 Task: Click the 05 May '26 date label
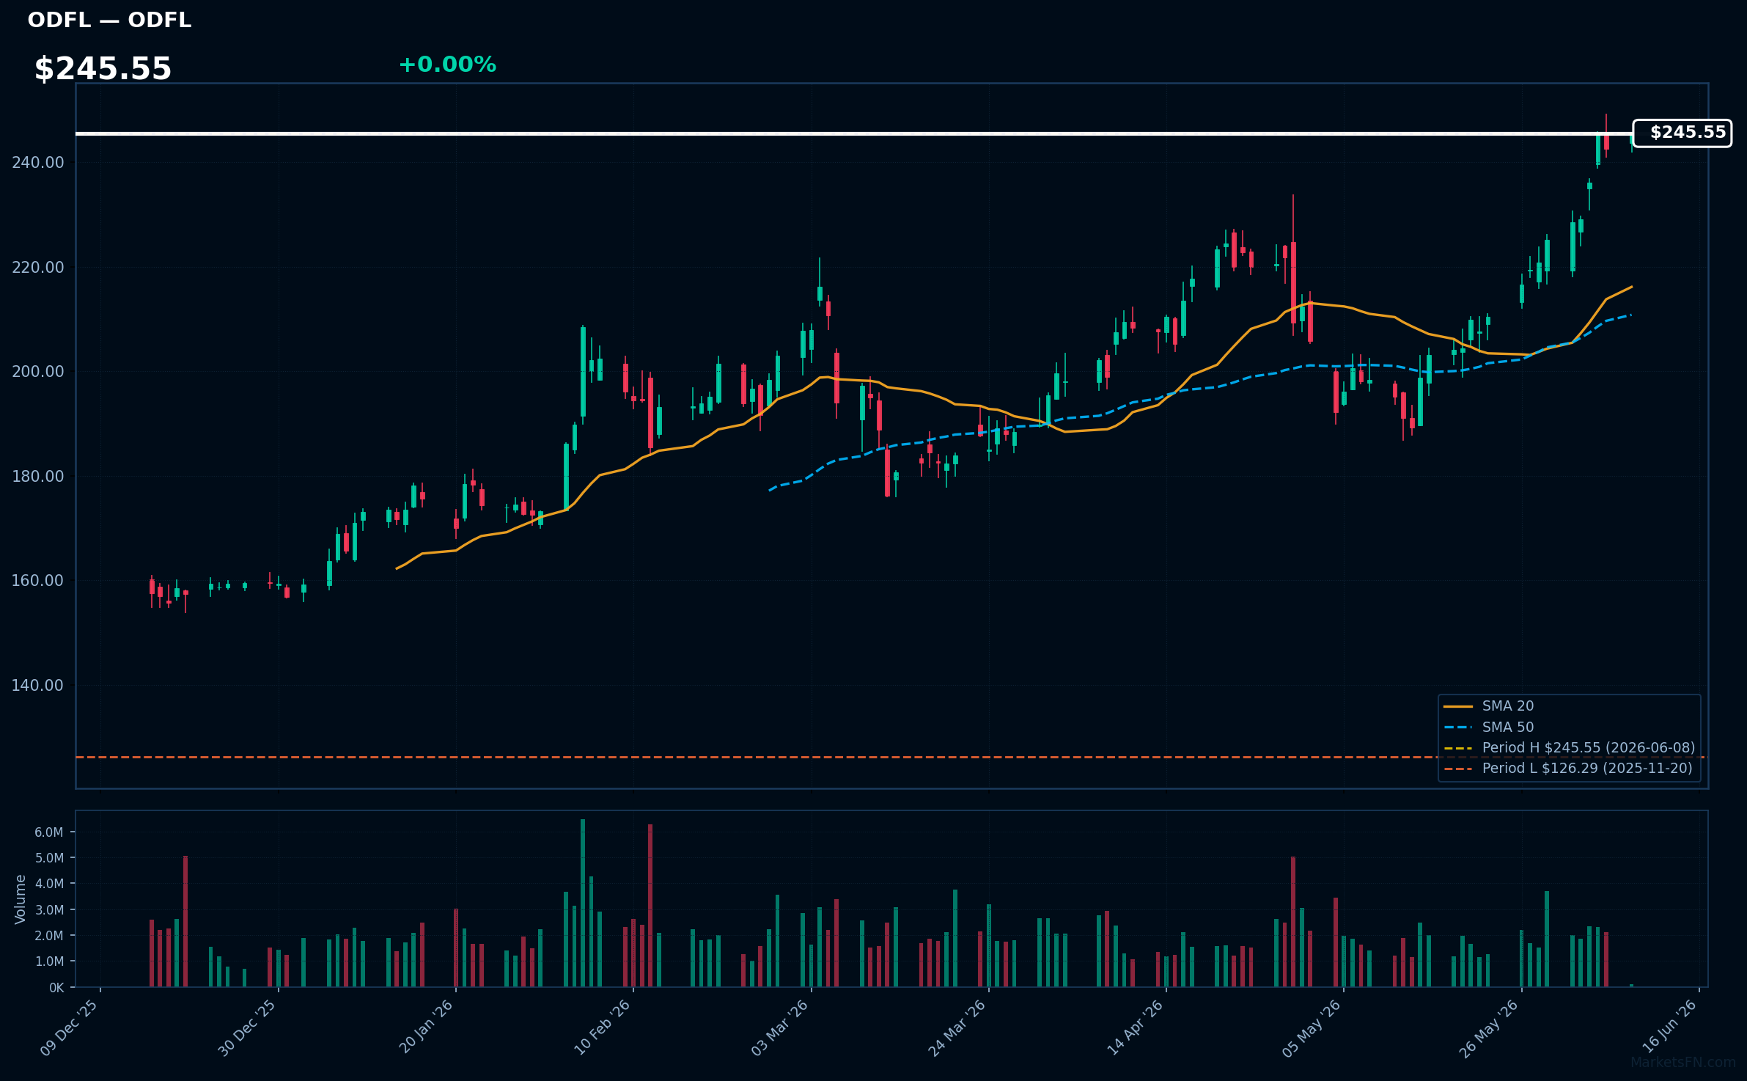(1312, 1028)
